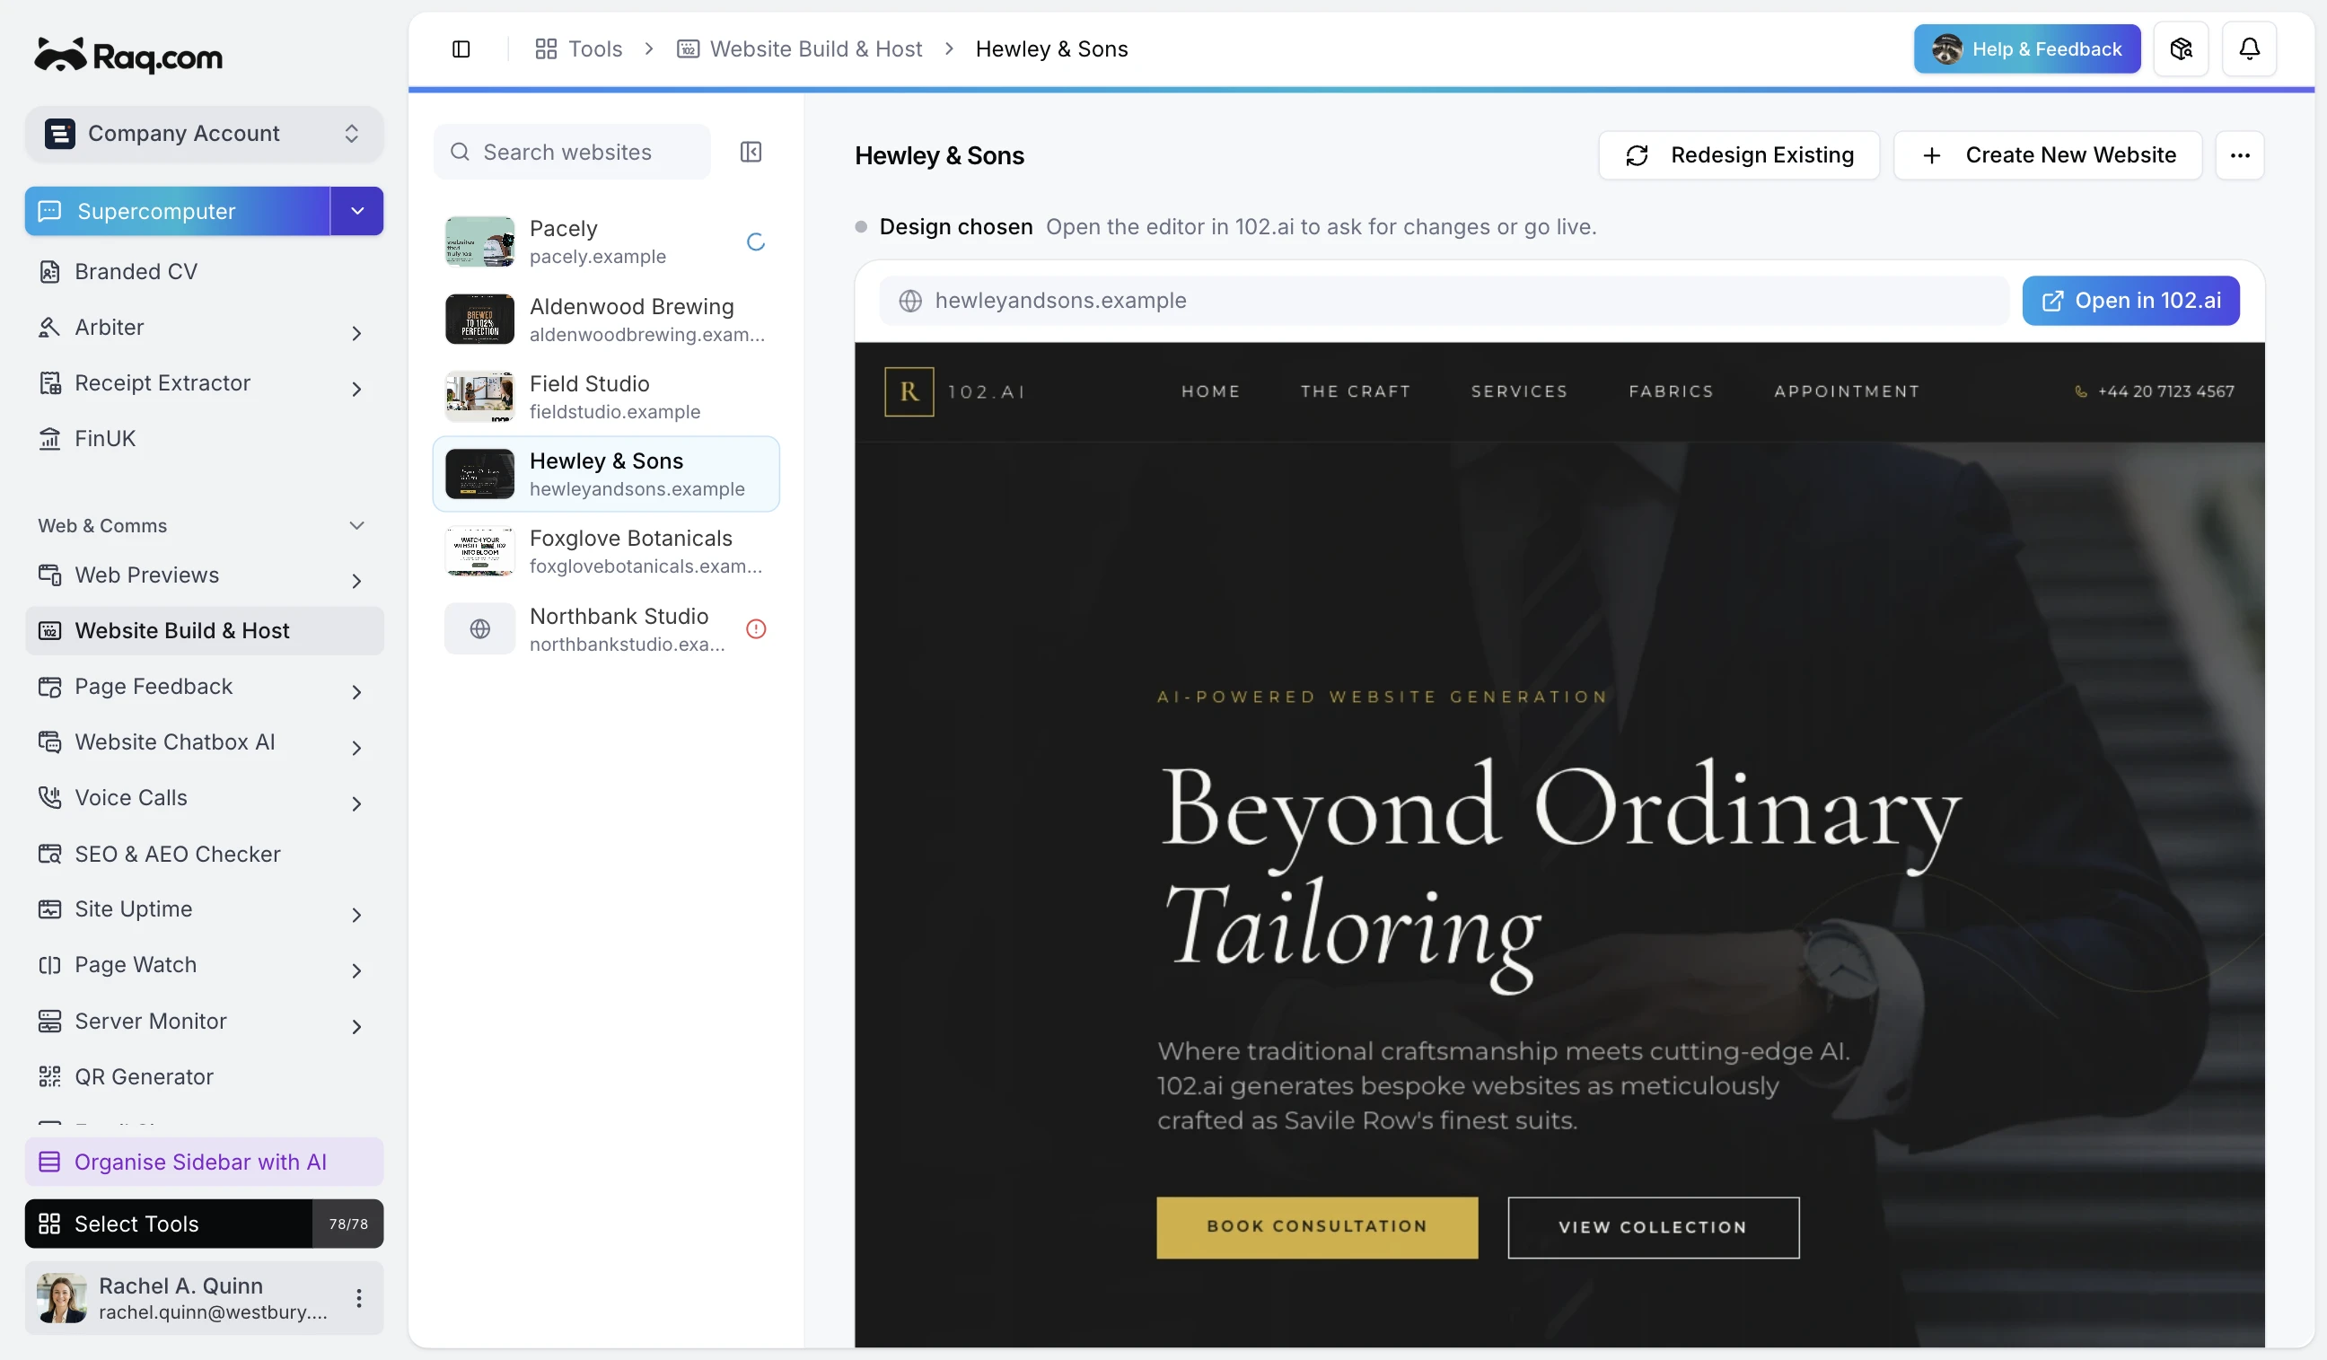Expand the Page Watch chevron
Image resolution: width=2327 pixels, height=1360 pixels.
coord(356,970)
